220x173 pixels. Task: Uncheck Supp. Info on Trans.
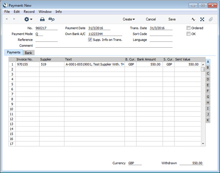(90, 40)
